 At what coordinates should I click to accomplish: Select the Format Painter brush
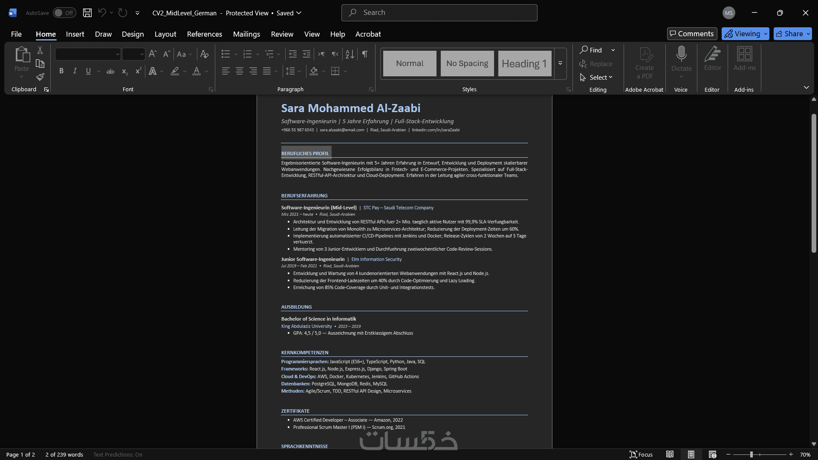tap(40, 77)
